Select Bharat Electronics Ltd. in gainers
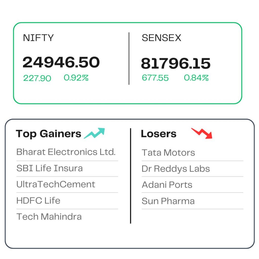This screenshot has width=259, height=259. (66, 152)
